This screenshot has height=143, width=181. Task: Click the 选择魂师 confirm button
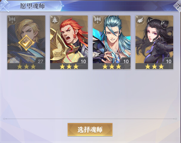90,130
